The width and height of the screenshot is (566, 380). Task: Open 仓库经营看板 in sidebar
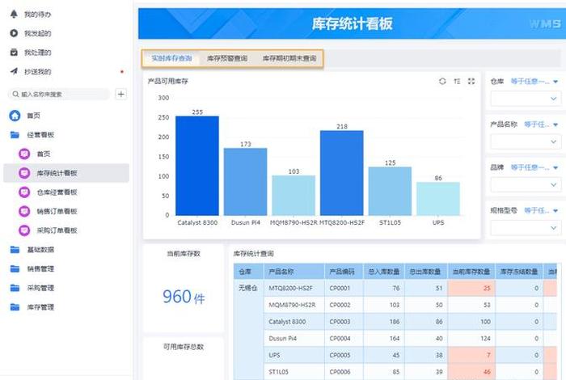click(66, 192)
